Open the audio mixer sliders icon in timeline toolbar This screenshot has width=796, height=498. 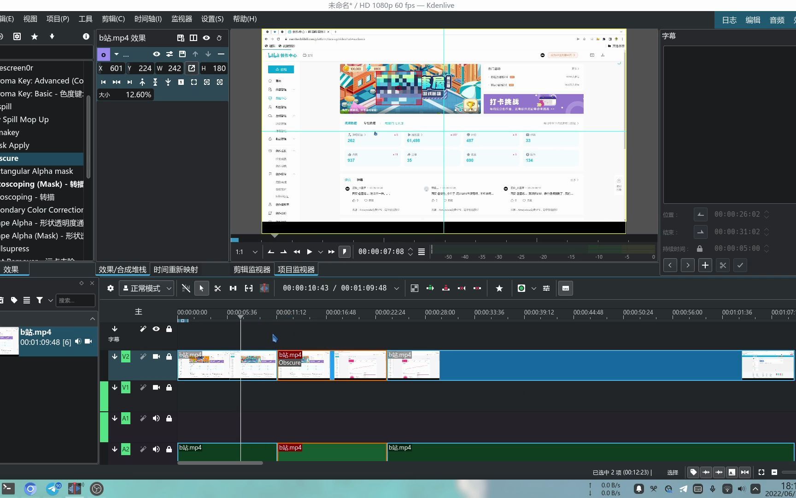pyautogui.click(x=546, y=288)
